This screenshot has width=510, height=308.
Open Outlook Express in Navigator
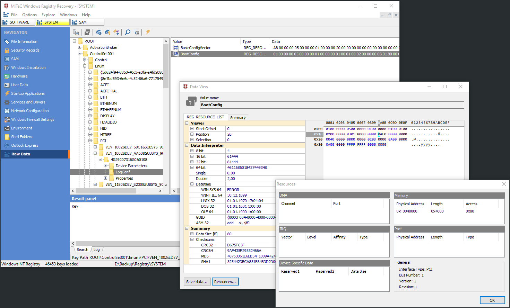coord(25,145)
